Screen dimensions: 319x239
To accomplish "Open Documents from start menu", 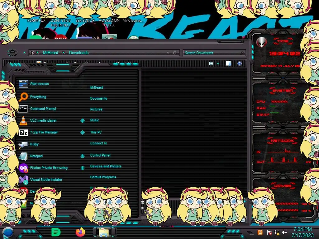I will point(98,98).
